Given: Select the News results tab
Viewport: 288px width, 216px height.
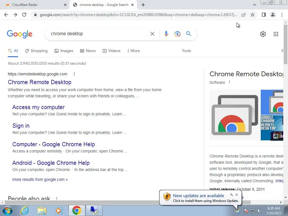Looking at the screenshot, I should coord(88,51).
